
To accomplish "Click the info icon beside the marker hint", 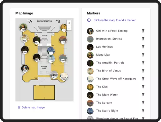I will point(89,20).
